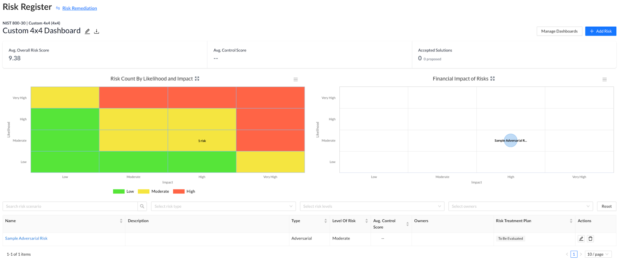Viewport: 619px width, 260px height.
Task: Download the Custom 4x4 Dashboard
Action: [97, 31]
